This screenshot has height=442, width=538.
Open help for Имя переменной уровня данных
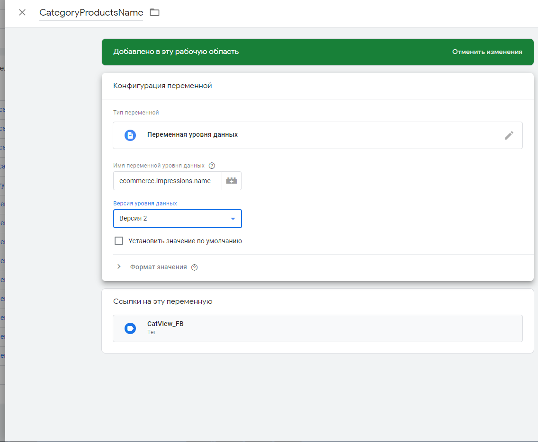coord(212,166)
